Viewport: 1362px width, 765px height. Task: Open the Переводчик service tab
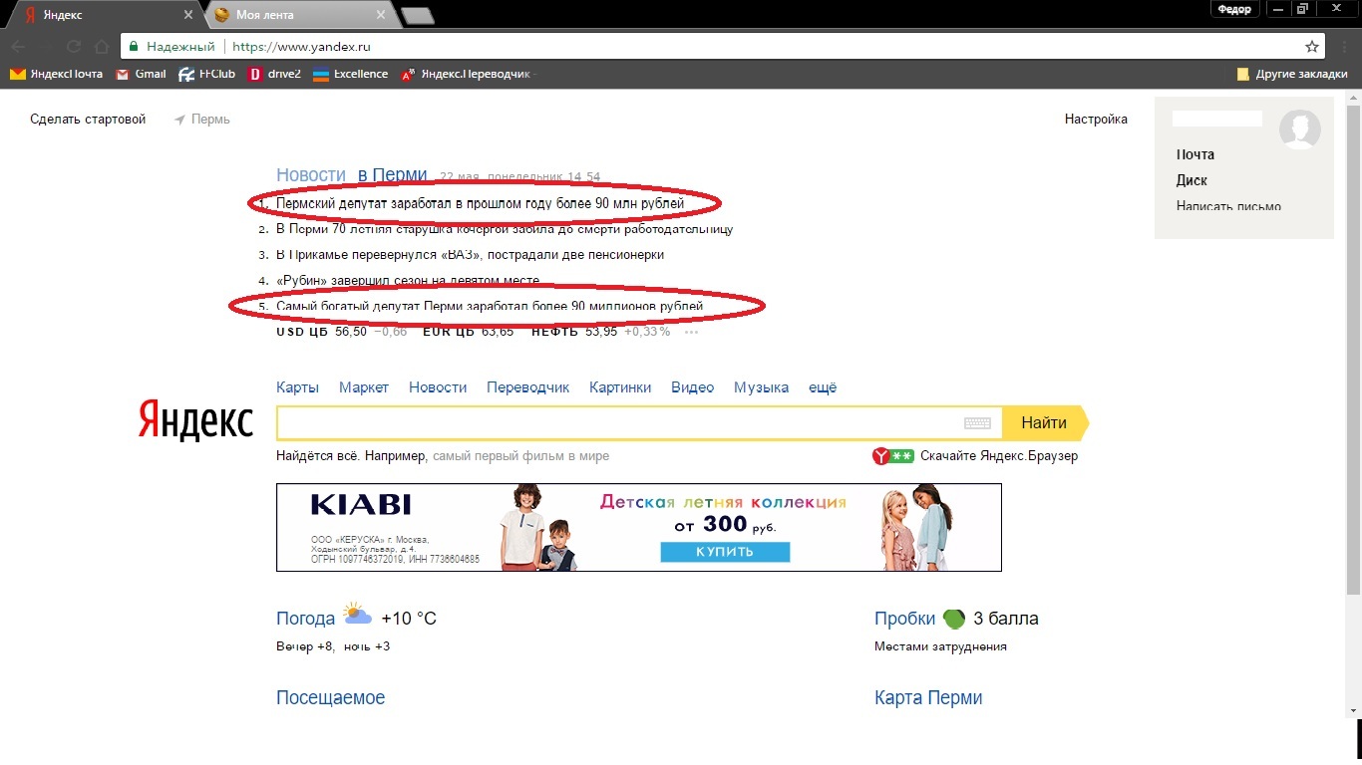527,387
